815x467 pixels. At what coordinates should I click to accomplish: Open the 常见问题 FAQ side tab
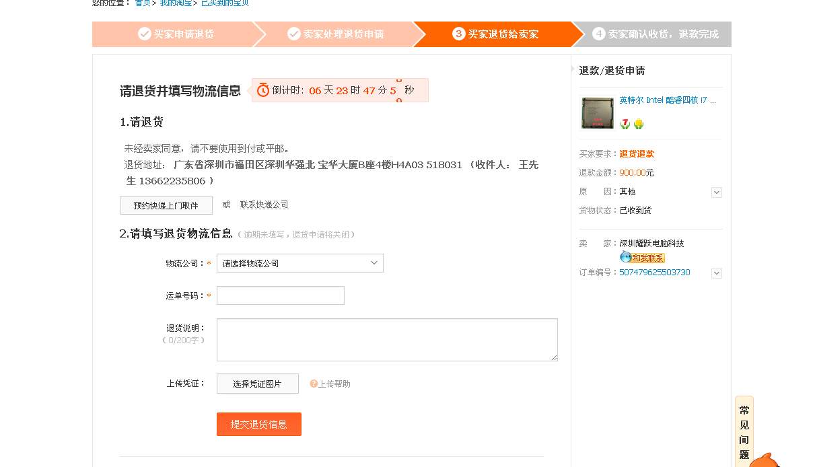pyautogui.click(x=744, y=431)
